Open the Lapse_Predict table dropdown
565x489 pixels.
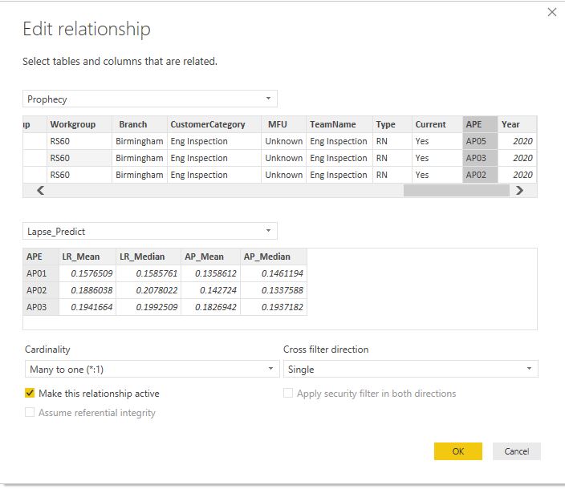point(150,231)
